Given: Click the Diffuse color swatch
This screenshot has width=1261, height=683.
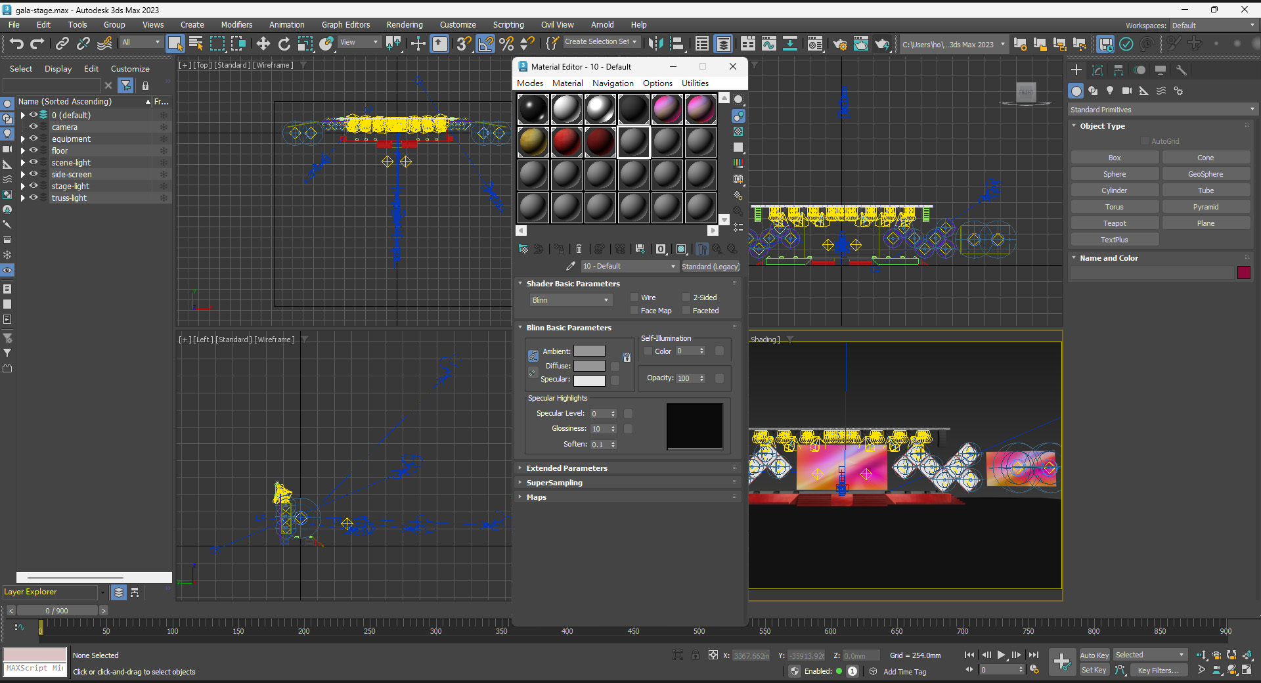Looking at the screenshot, I should pyautogui.click(x=589, y=366).
